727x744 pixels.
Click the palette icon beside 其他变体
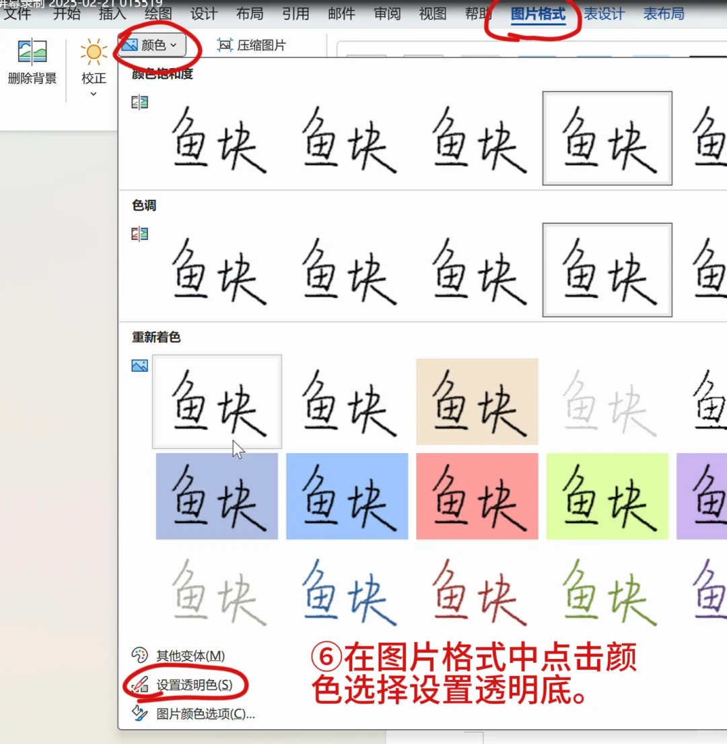[x=139, y=656]
